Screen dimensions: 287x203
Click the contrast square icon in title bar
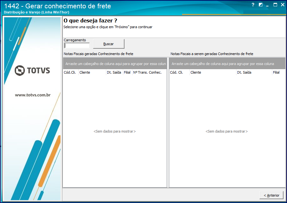tap(260, 5)
